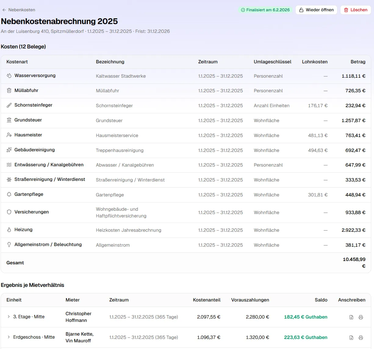Click the Lohnkosten column header

315,62
